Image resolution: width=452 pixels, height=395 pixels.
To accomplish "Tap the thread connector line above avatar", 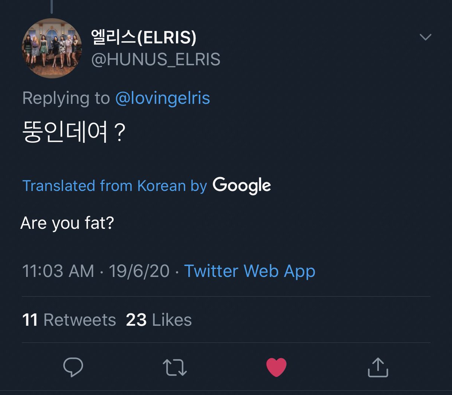I will point(52,6).
